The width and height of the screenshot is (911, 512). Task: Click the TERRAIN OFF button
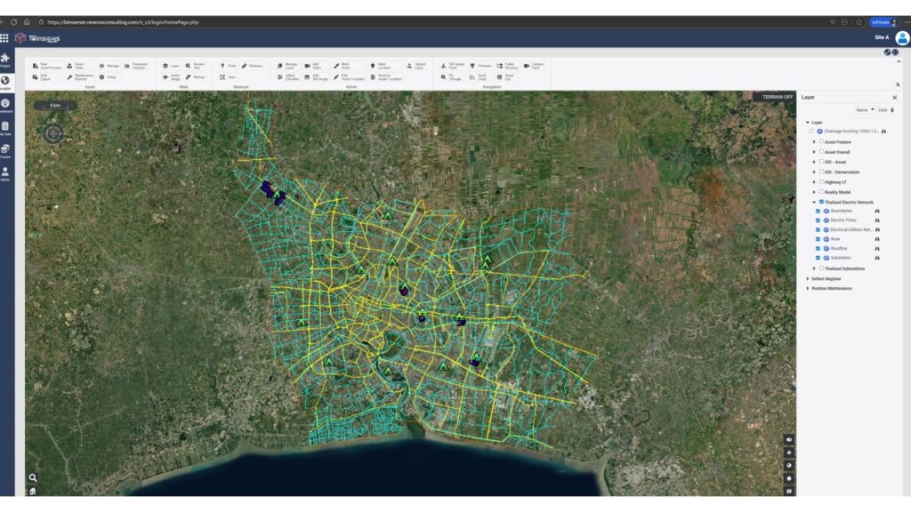coord(773,97)
